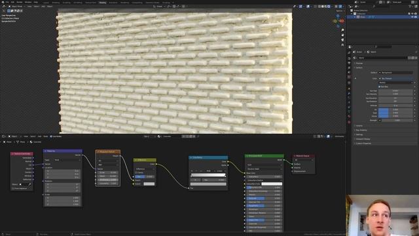
Task: Expand the Custom Properties panel
Action: tap(363, 144)
